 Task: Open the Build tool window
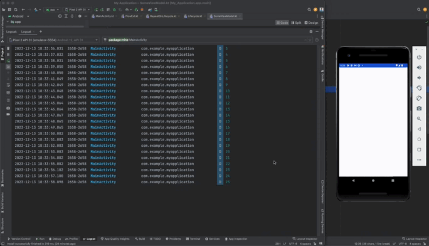(x=140, y=239)
